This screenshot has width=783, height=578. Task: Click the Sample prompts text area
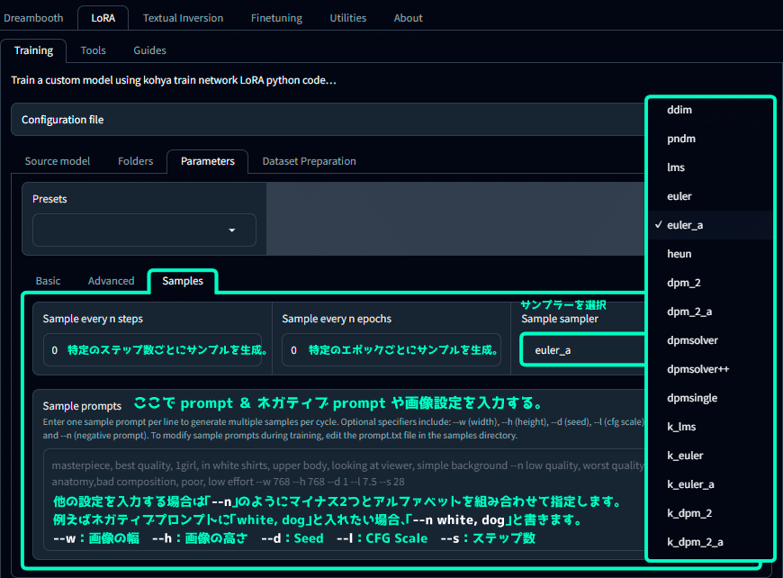point(345,500)
